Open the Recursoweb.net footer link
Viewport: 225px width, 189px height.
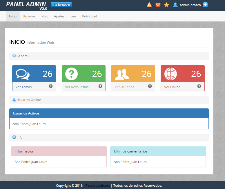click(98, 186)
